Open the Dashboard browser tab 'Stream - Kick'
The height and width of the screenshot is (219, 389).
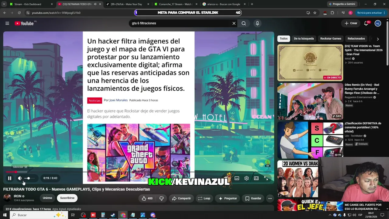(x=27, y=4)
